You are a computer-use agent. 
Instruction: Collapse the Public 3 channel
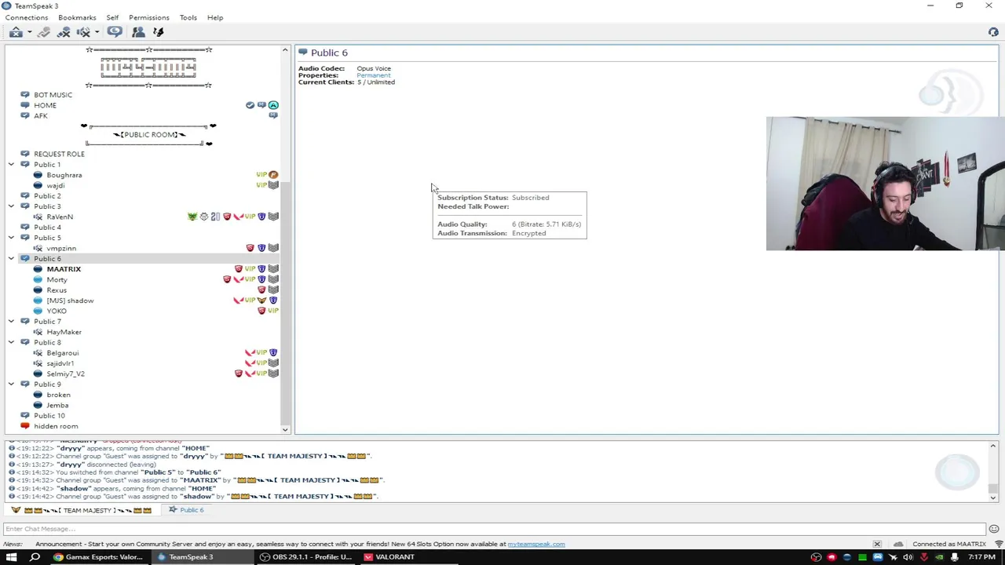point(11,206)
